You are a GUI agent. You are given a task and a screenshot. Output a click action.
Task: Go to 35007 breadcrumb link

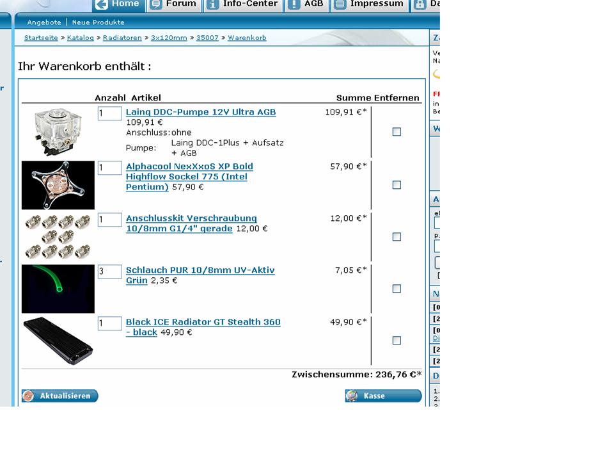pos(207,38)
